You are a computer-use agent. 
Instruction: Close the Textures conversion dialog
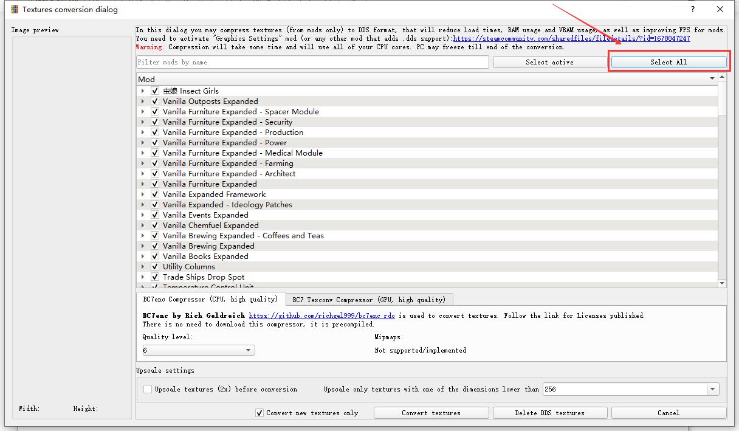pos(721,9)
